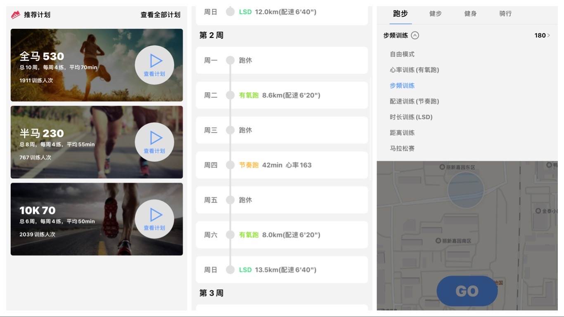The height and width of the screenshot is (317, 564).
Task: Open the 周四 节奏跑 42min workout entry
Action: pos(283,165)
